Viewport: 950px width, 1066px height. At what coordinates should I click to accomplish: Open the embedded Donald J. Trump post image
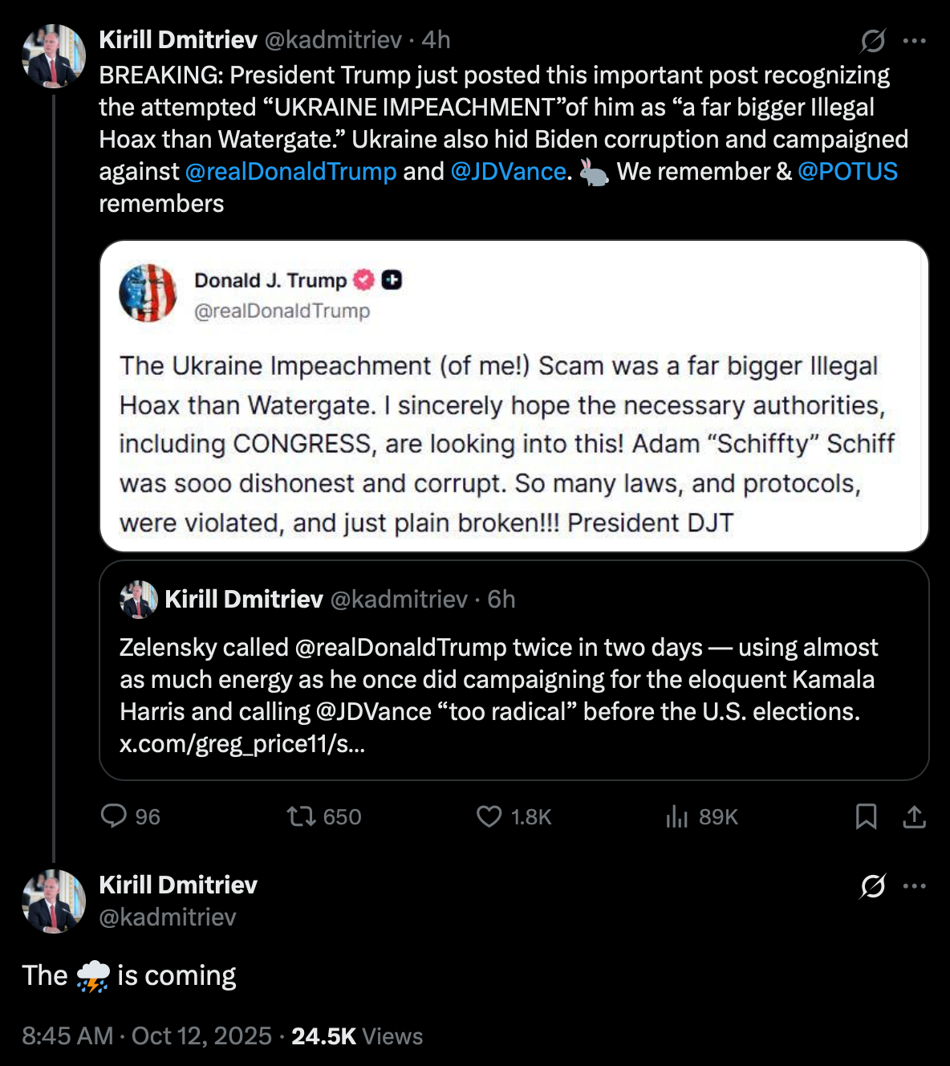514,396
